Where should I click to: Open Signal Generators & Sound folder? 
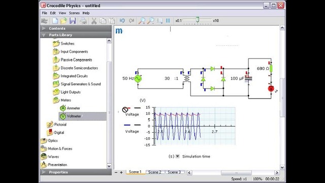[x=77, y=84]
